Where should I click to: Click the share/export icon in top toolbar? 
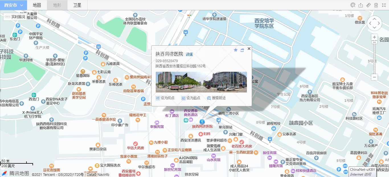pyautogui.click(x=361, y=5)
